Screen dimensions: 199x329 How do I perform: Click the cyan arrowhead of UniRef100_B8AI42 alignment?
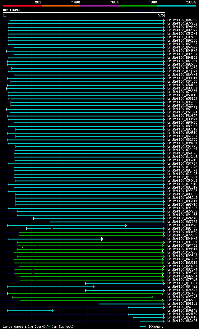[53, 311]
